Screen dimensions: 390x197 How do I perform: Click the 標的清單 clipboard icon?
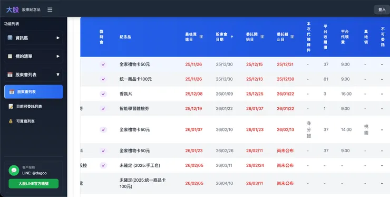[x=9, y=56]
